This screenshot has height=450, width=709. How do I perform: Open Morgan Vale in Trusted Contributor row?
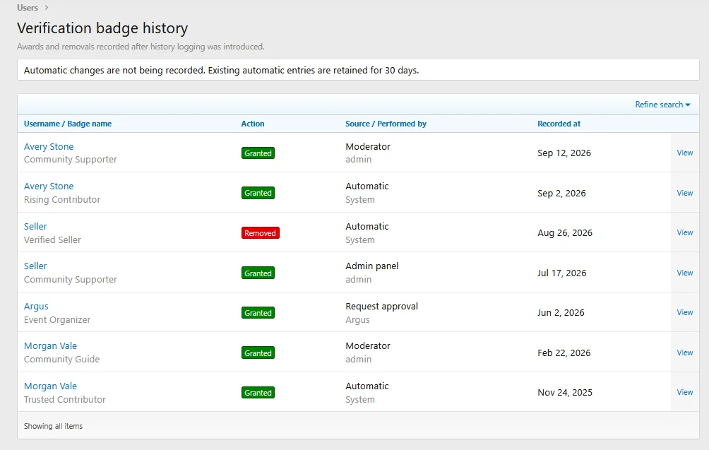pyautogui.click(x=50, y=386)
